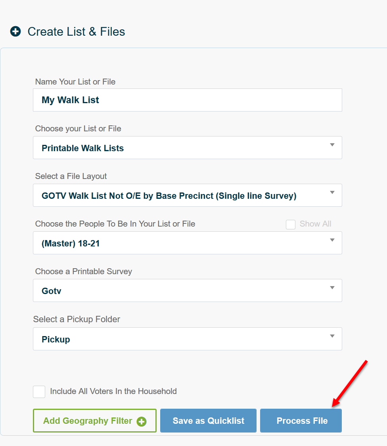
Task: Focus the 'My Walk List' name field
Action: [187, 100]
